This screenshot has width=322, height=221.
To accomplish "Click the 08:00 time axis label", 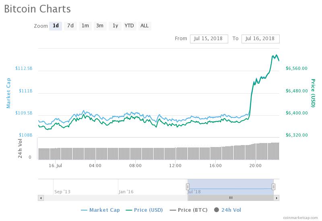I will pos(135,166).
